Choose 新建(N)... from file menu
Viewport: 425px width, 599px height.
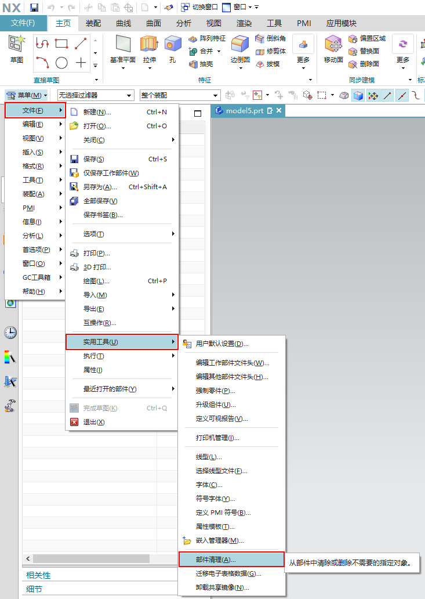pyautogui.click(x=121, y=113)
